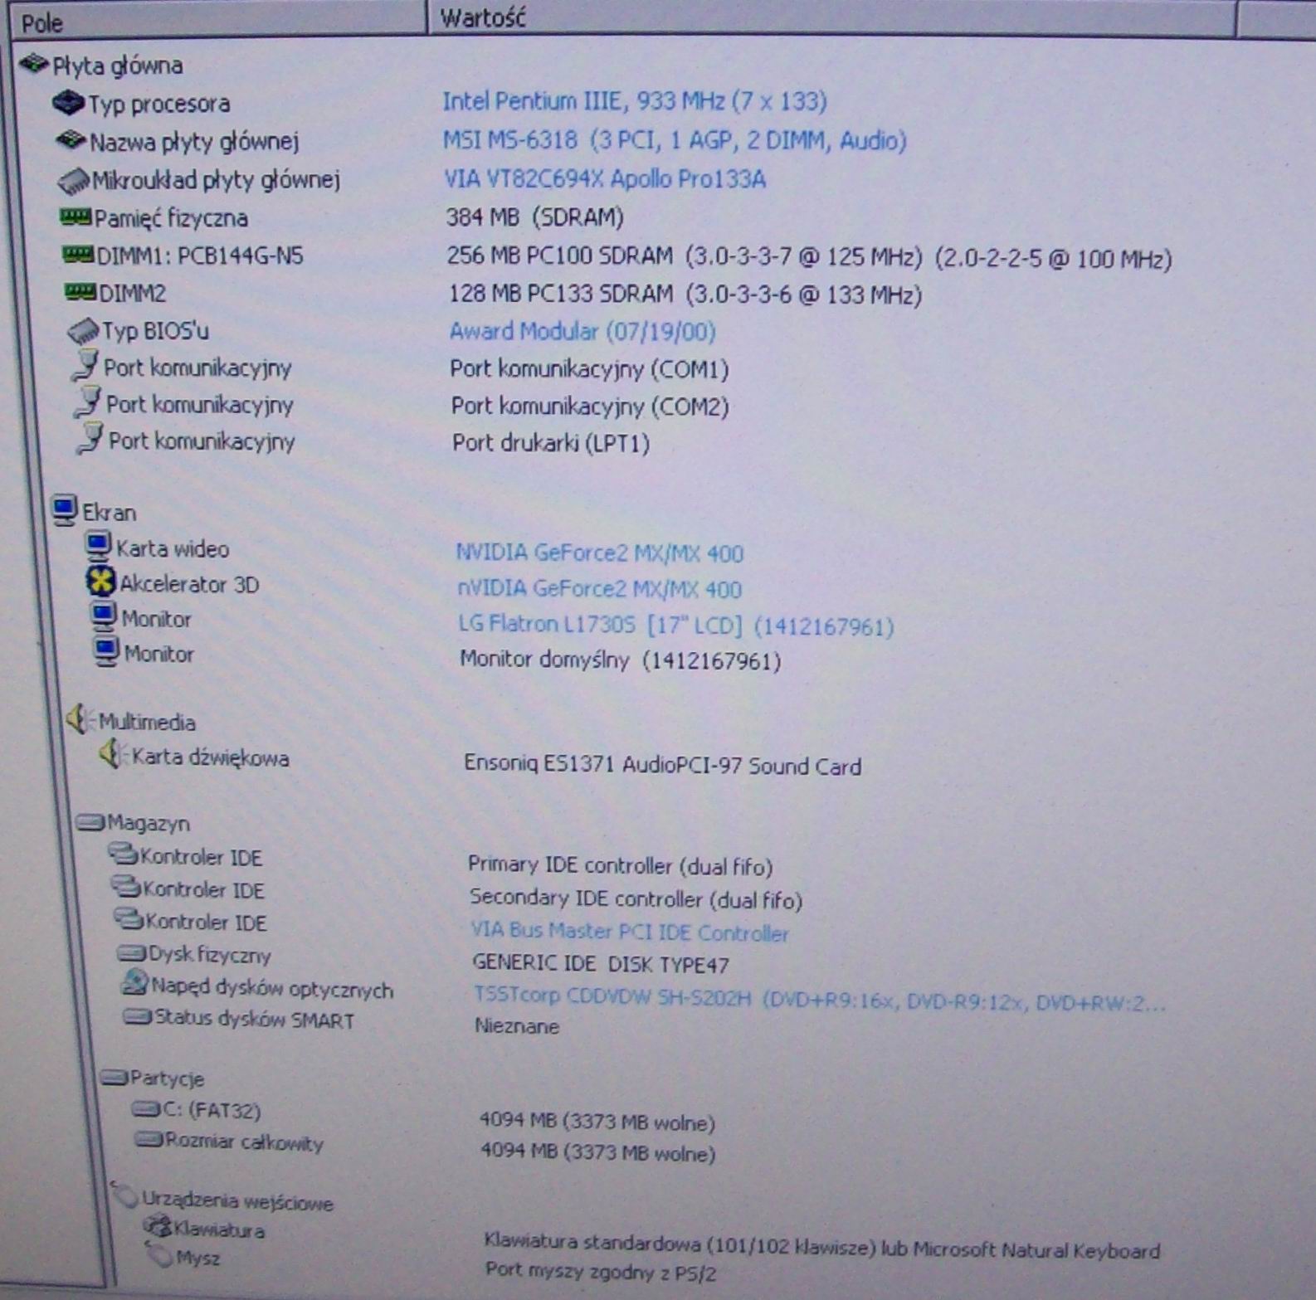Click the icon beside Status dysków SMART

tap(137, 1017)
